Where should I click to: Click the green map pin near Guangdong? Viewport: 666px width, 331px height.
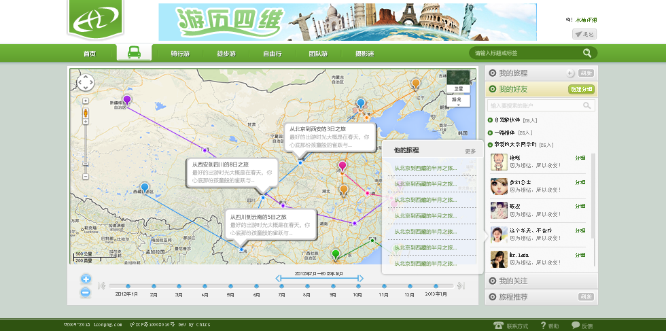click(x=335, y=254)
